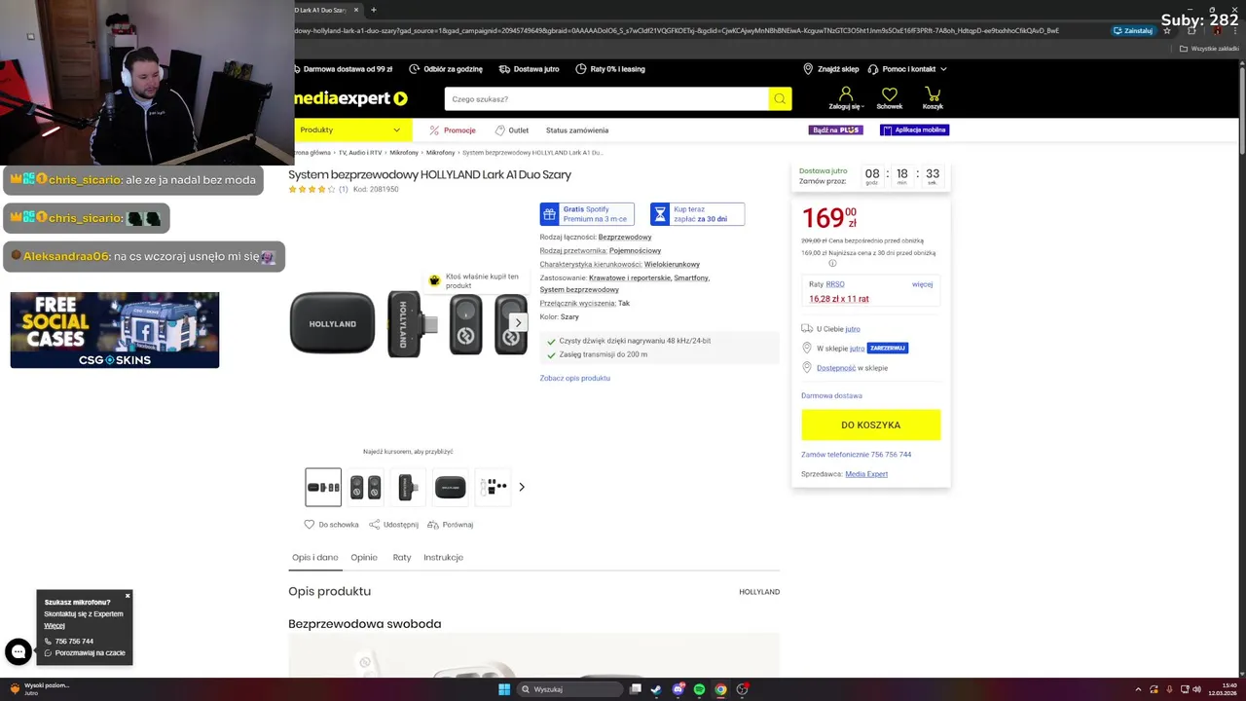This screenshot has height=701, width=1246.
Task: Open the live chat bubble icon
Action: point(18,651)
